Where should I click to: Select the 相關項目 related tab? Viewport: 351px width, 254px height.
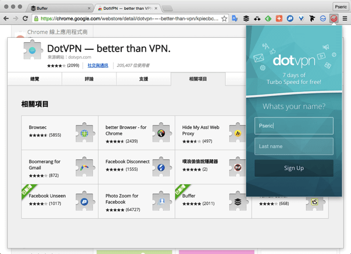click(x=198, y=79)
